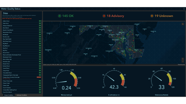Select Bramble Lake site row
This screenshot has height=104, width=186.
[x=22, y=61]
